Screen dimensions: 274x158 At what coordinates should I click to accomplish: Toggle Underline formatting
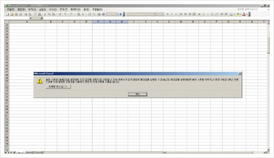coord(176,14)
